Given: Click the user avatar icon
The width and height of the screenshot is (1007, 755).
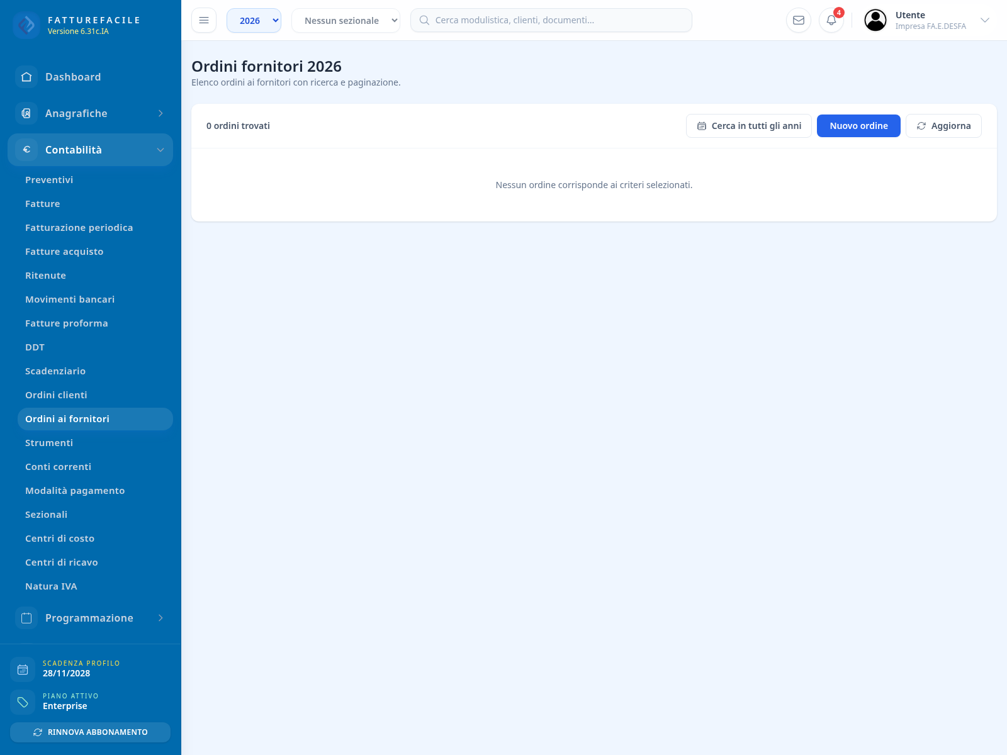Looking at the screenshot, I should pyautogui.click(x=875, y=20).
